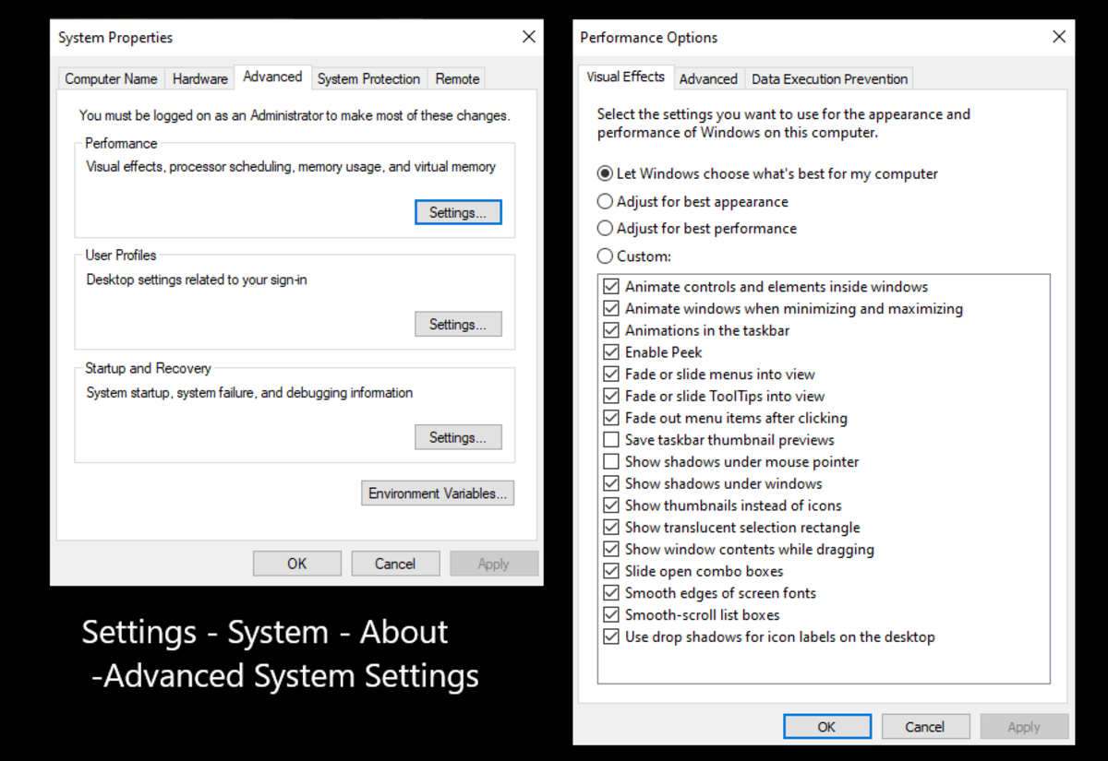Choose Adjust for best appearance

point(605,201)
